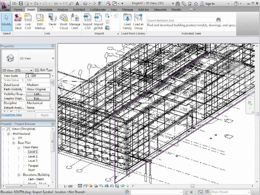The image size is (260, 195).
Task: Open the Revit application menu logo
Action: (5, 5)
